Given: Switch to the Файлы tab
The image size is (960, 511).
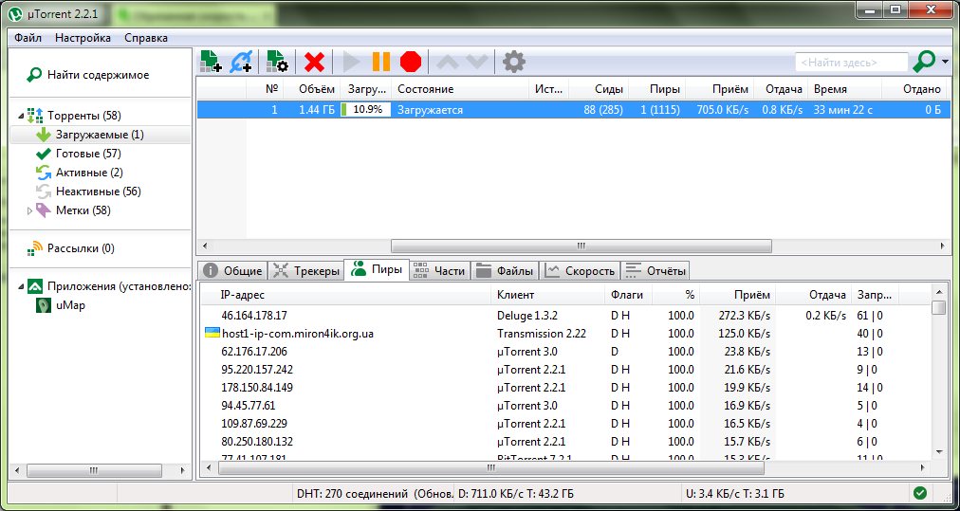Looking at the screenshot, I should click(505, 270).
